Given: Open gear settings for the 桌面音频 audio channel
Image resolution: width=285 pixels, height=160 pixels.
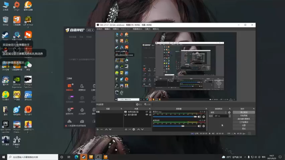Looking at the screenshot, I should pyautogui.click(x=203, y=126).
